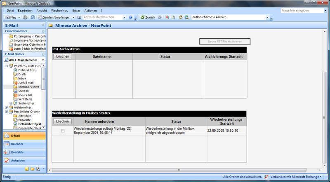Open the Entwürfe folder
The width and height of the screenshot is (330, 182).
pyautogui.click(x=24, y=120)
